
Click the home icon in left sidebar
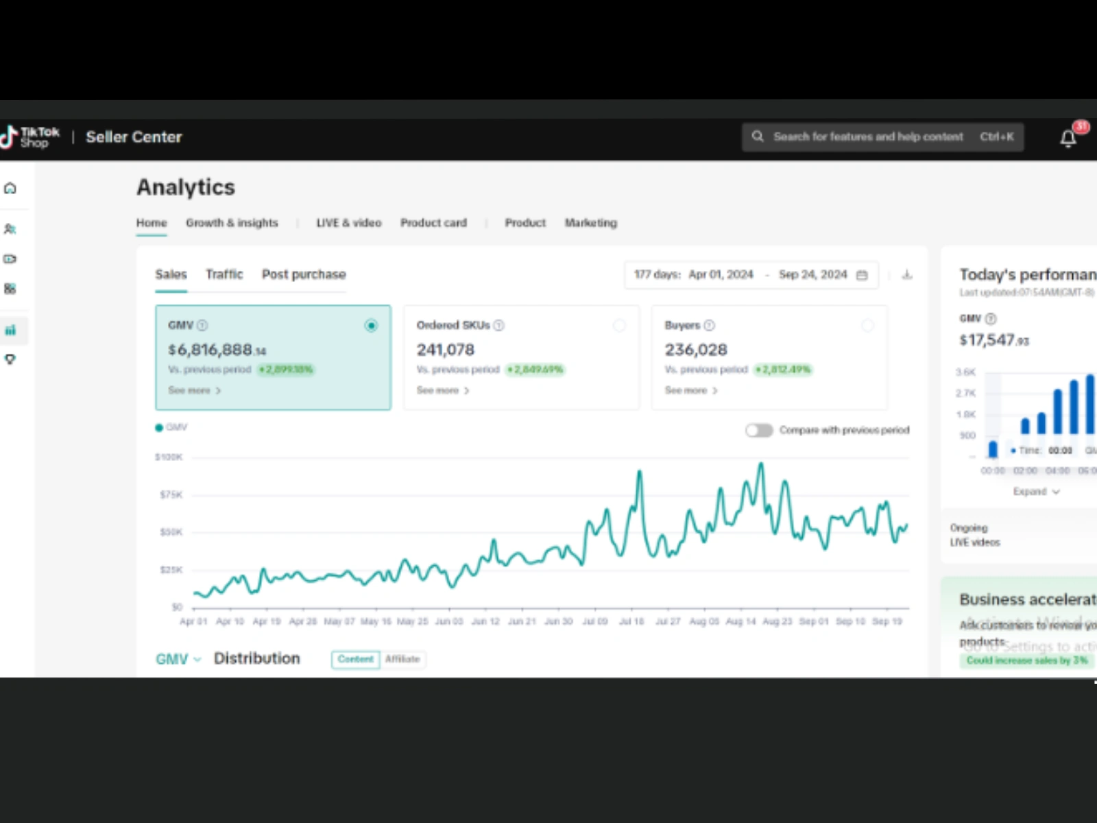10,188
